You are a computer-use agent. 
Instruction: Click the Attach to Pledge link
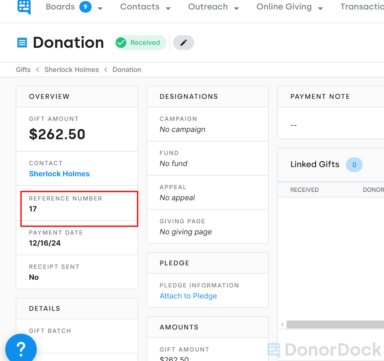[x=188, y=296]
